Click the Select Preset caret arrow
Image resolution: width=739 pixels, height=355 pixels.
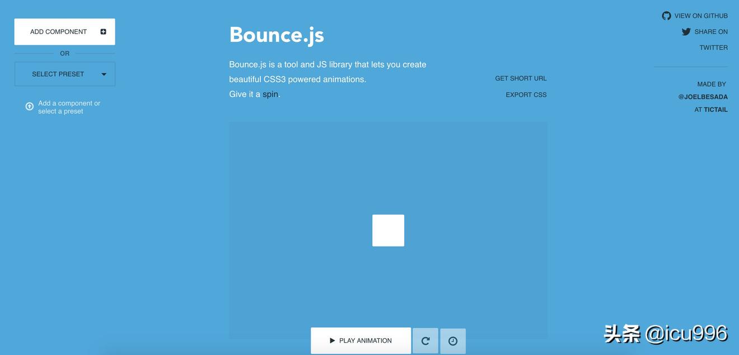pyautogui.click(x=104, y=74)
